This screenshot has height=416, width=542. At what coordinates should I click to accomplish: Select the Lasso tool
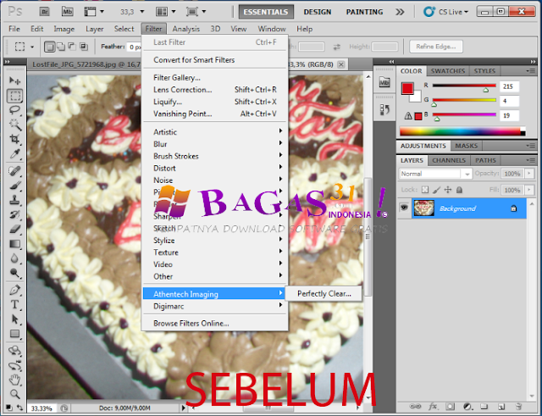(14, 110)
